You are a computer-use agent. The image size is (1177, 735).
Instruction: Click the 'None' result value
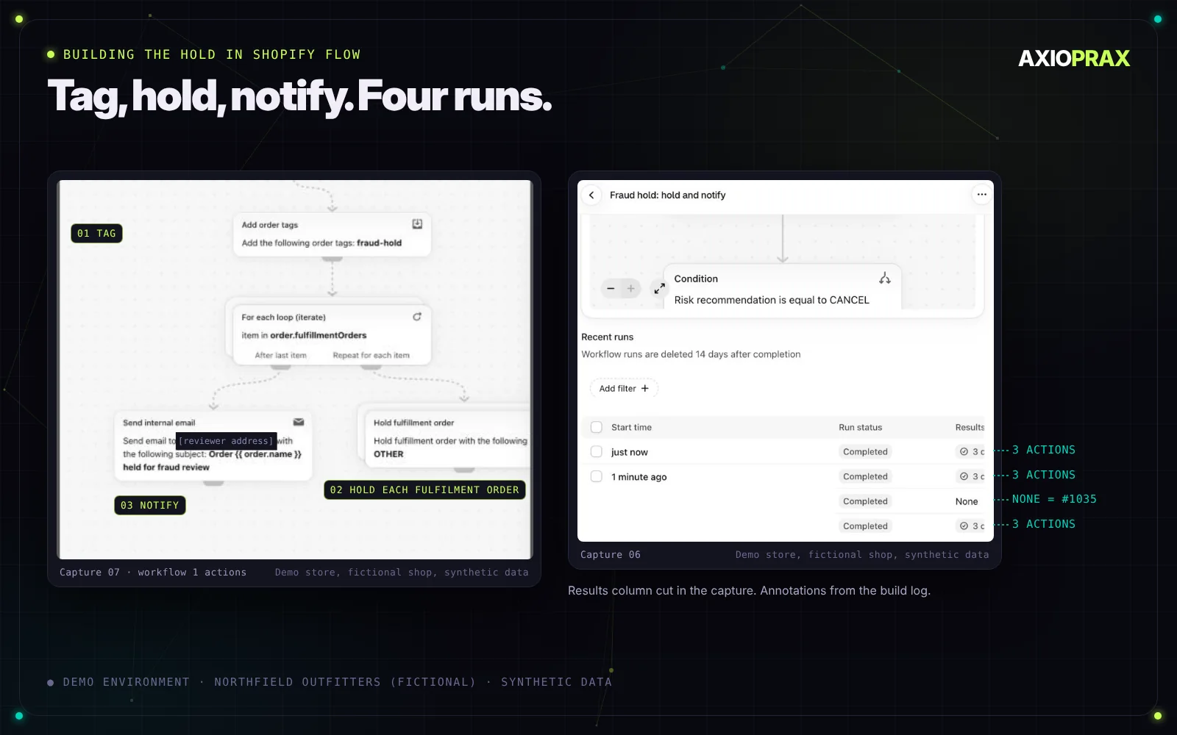tap(967, 501)
